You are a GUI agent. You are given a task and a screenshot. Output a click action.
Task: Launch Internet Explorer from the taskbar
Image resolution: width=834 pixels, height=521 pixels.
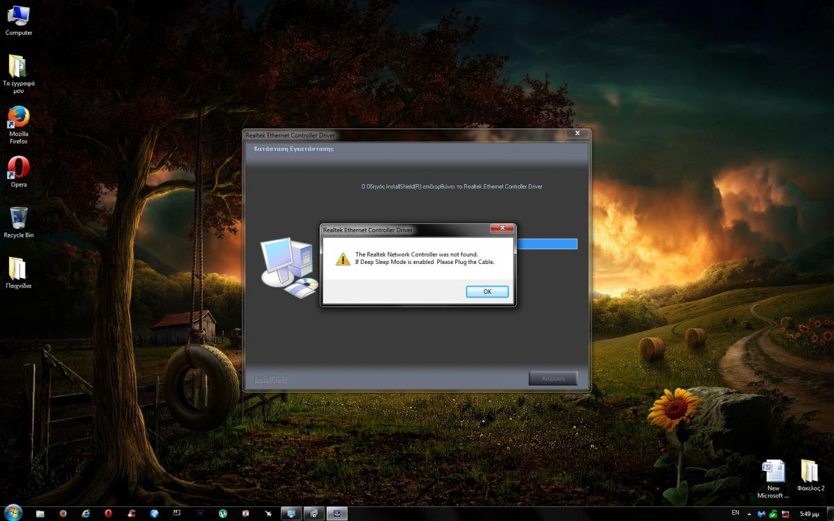point(85,513)
